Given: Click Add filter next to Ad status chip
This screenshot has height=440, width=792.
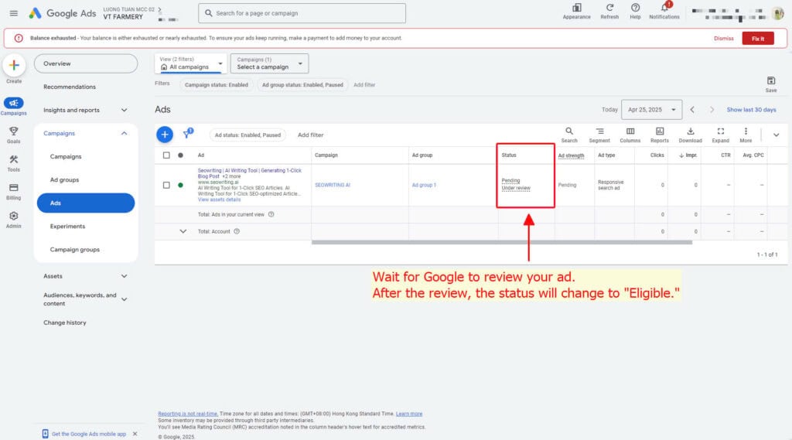Looking at the screenshot, I should [x=311, y=135].
